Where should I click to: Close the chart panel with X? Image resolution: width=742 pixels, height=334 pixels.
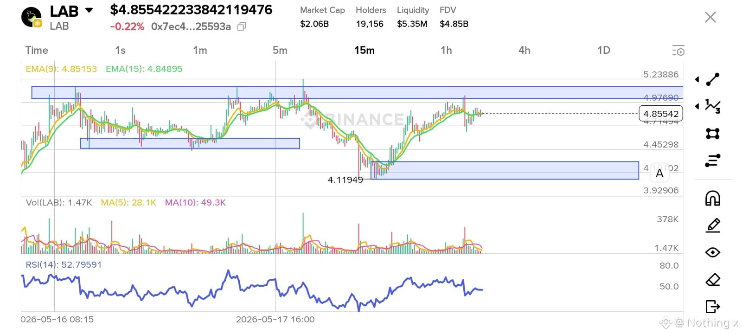coord(710,18)
